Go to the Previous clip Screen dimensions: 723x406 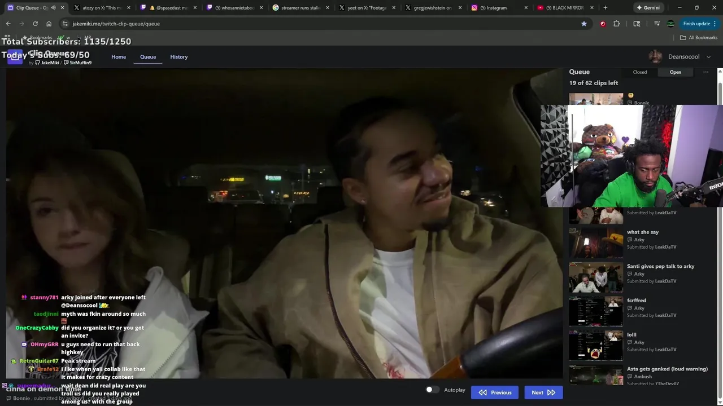[495, 392]
